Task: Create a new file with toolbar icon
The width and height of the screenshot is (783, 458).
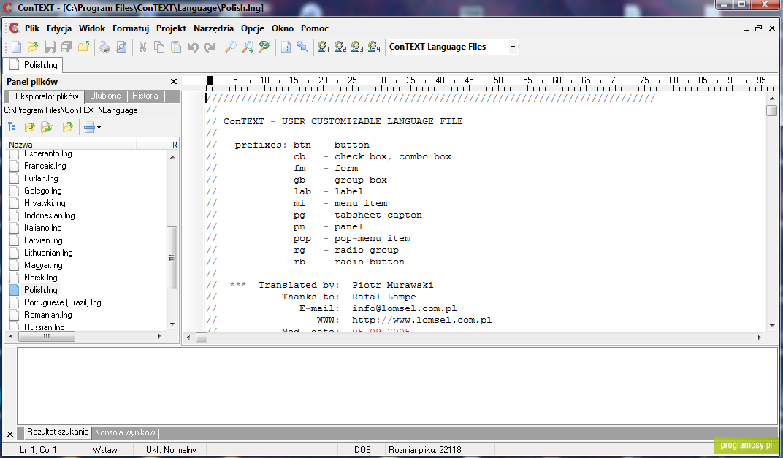Action: coord(17,47)
